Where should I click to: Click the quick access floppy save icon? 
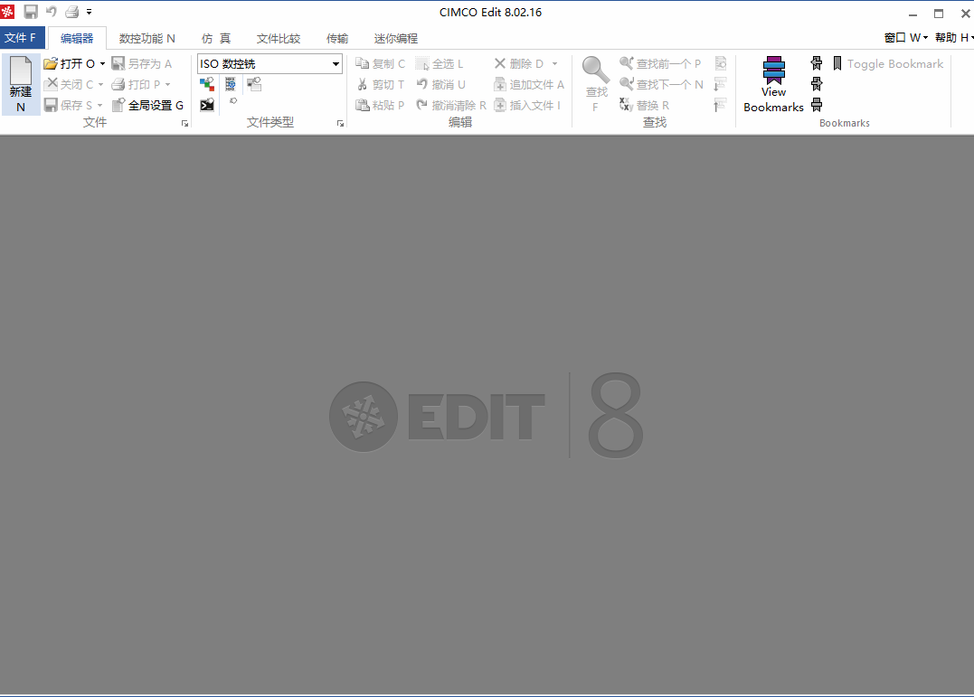point(31,11)
